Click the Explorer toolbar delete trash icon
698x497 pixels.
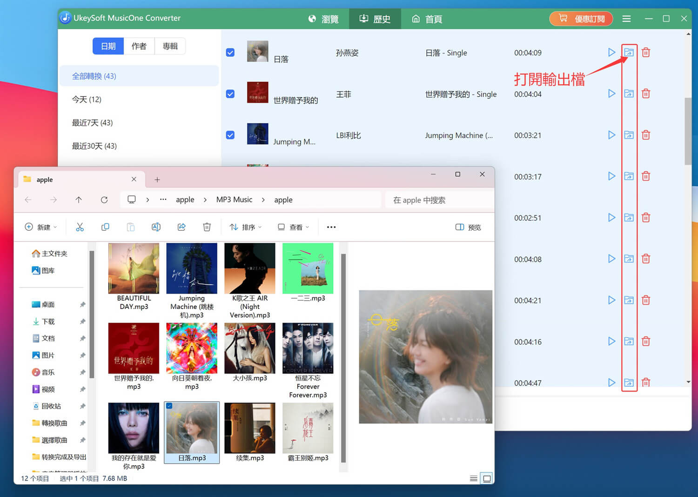click(207, 227)
